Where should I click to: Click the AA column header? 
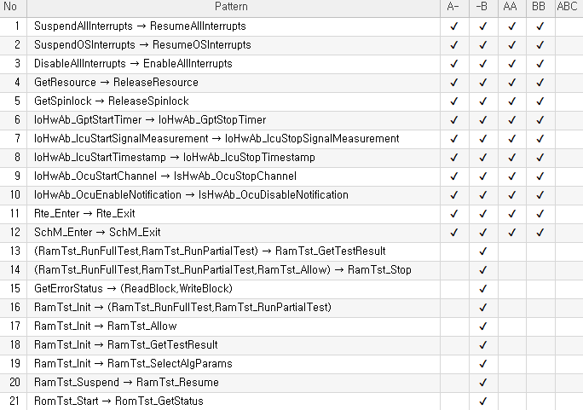tap(511, 7)
